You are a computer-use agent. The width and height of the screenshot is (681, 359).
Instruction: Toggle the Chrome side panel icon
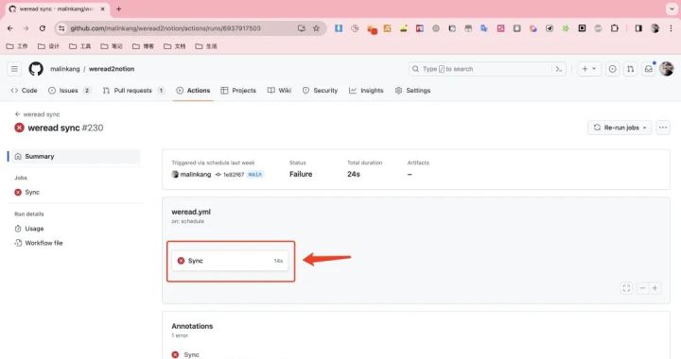click(638, 28)
